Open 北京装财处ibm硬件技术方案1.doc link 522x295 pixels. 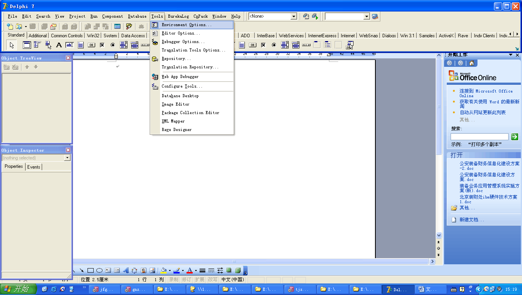(488, 199)
